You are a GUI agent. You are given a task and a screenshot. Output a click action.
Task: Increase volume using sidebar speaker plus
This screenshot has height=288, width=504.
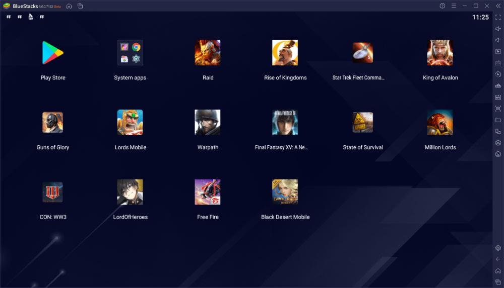[498, 29]
